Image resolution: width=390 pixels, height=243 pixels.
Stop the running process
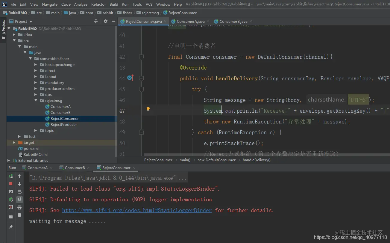(x=11, y=184)
